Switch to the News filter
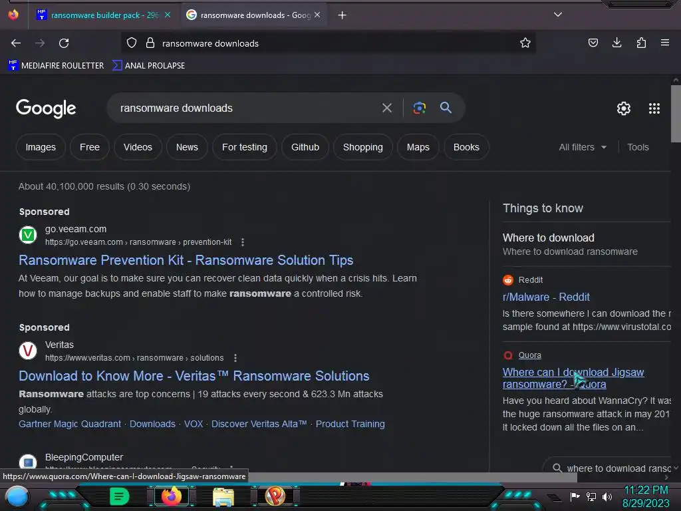The width and height of the screenshot is (681, 511). (x=187, y=147)
